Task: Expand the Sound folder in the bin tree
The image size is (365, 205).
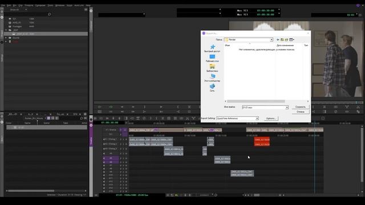Action: [6, 38]
